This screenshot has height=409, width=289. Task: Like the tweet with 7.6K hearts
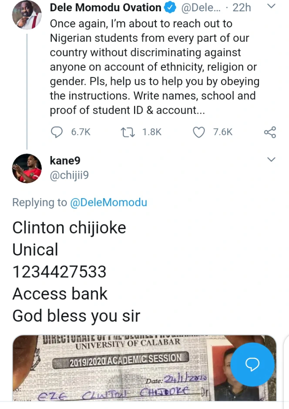click(199, 132)
